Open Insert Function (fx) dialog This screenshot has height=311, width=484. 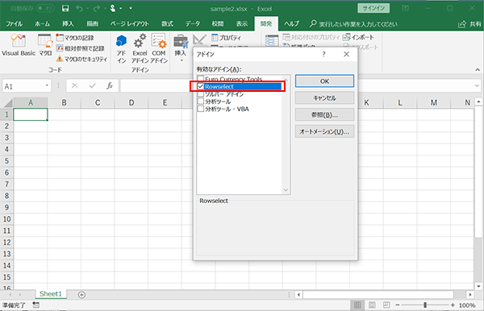[x=110, y=85]
